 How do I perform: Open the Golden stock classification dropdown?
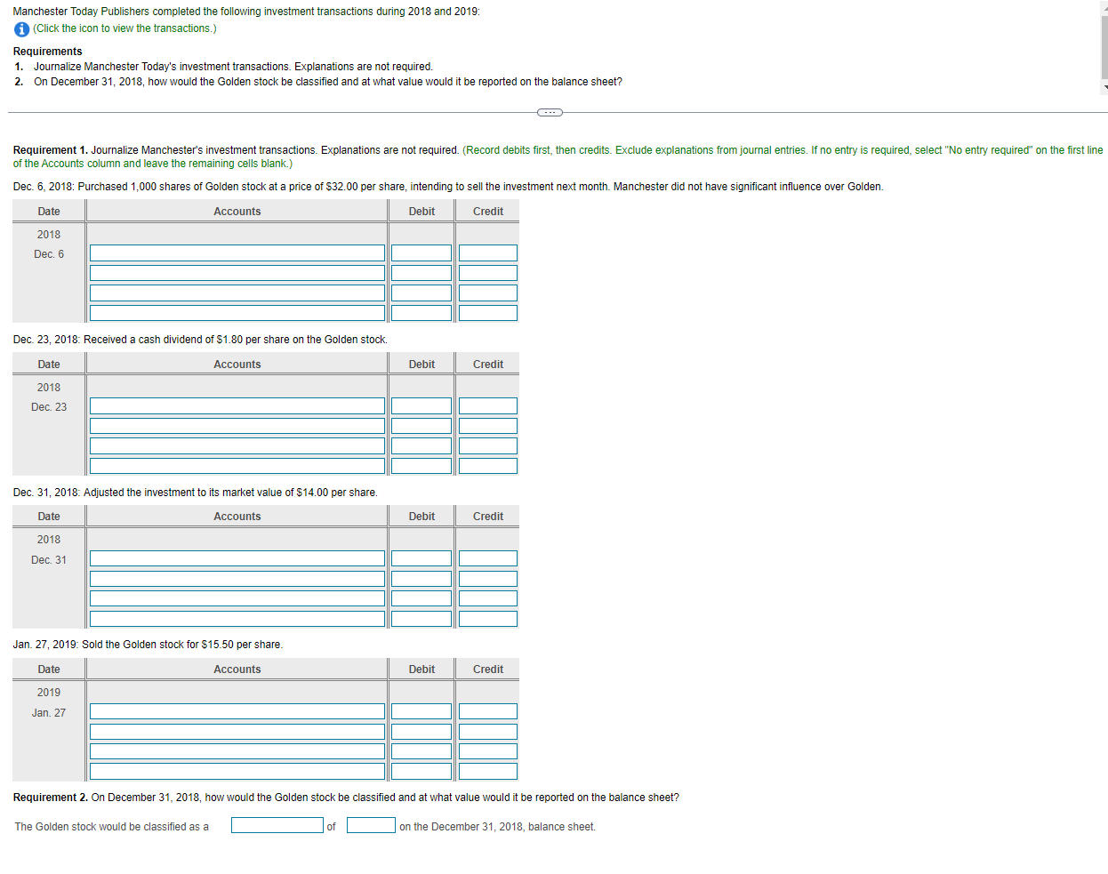(x=277, y=825)
